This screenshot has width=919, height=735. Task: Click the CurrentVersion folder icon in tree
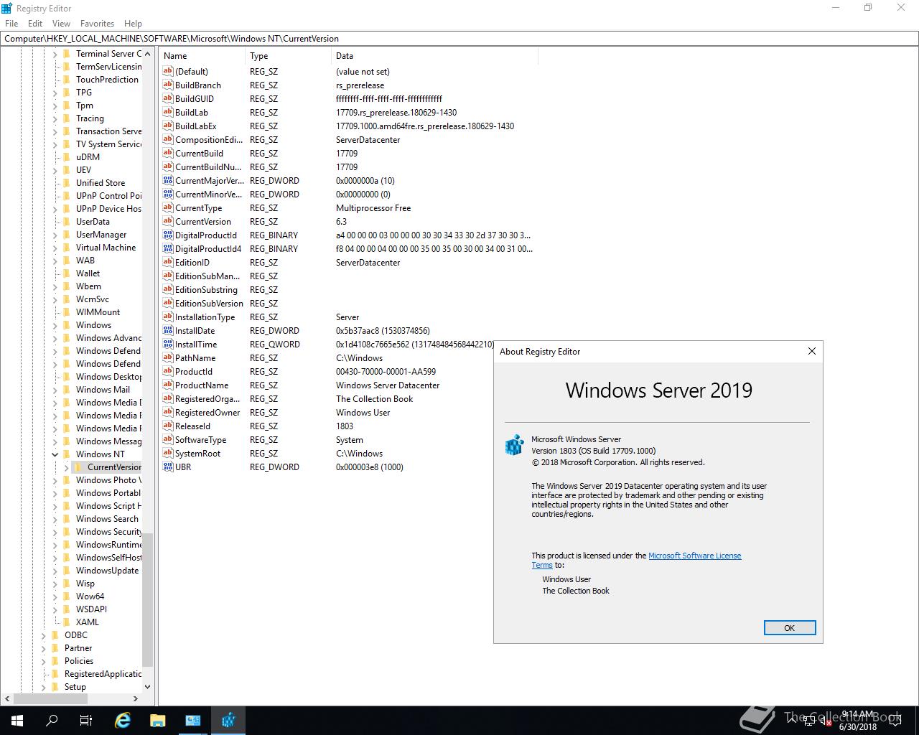pyautogui.click(x=78, y=467)
